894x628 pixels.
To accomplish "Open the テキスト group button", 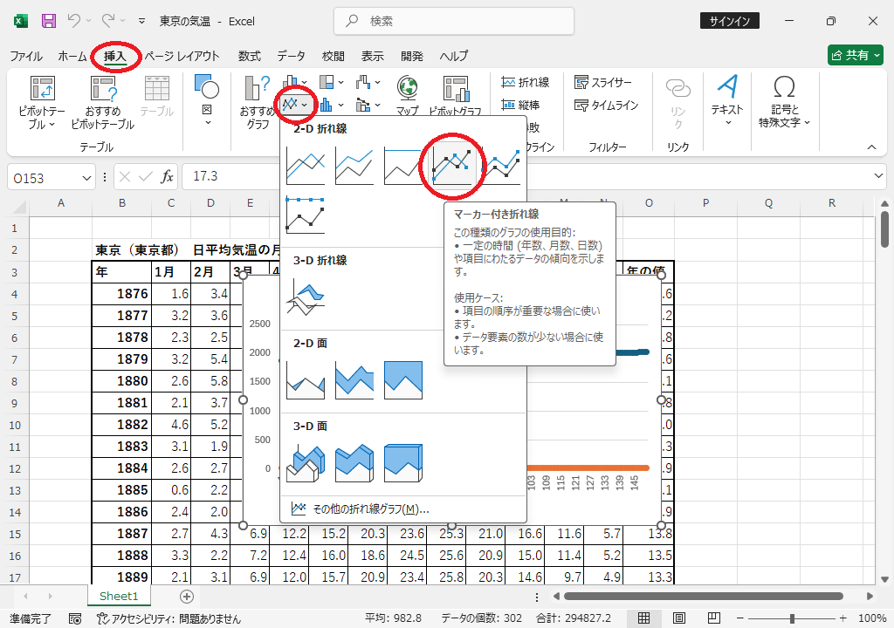I will point(727,100).
